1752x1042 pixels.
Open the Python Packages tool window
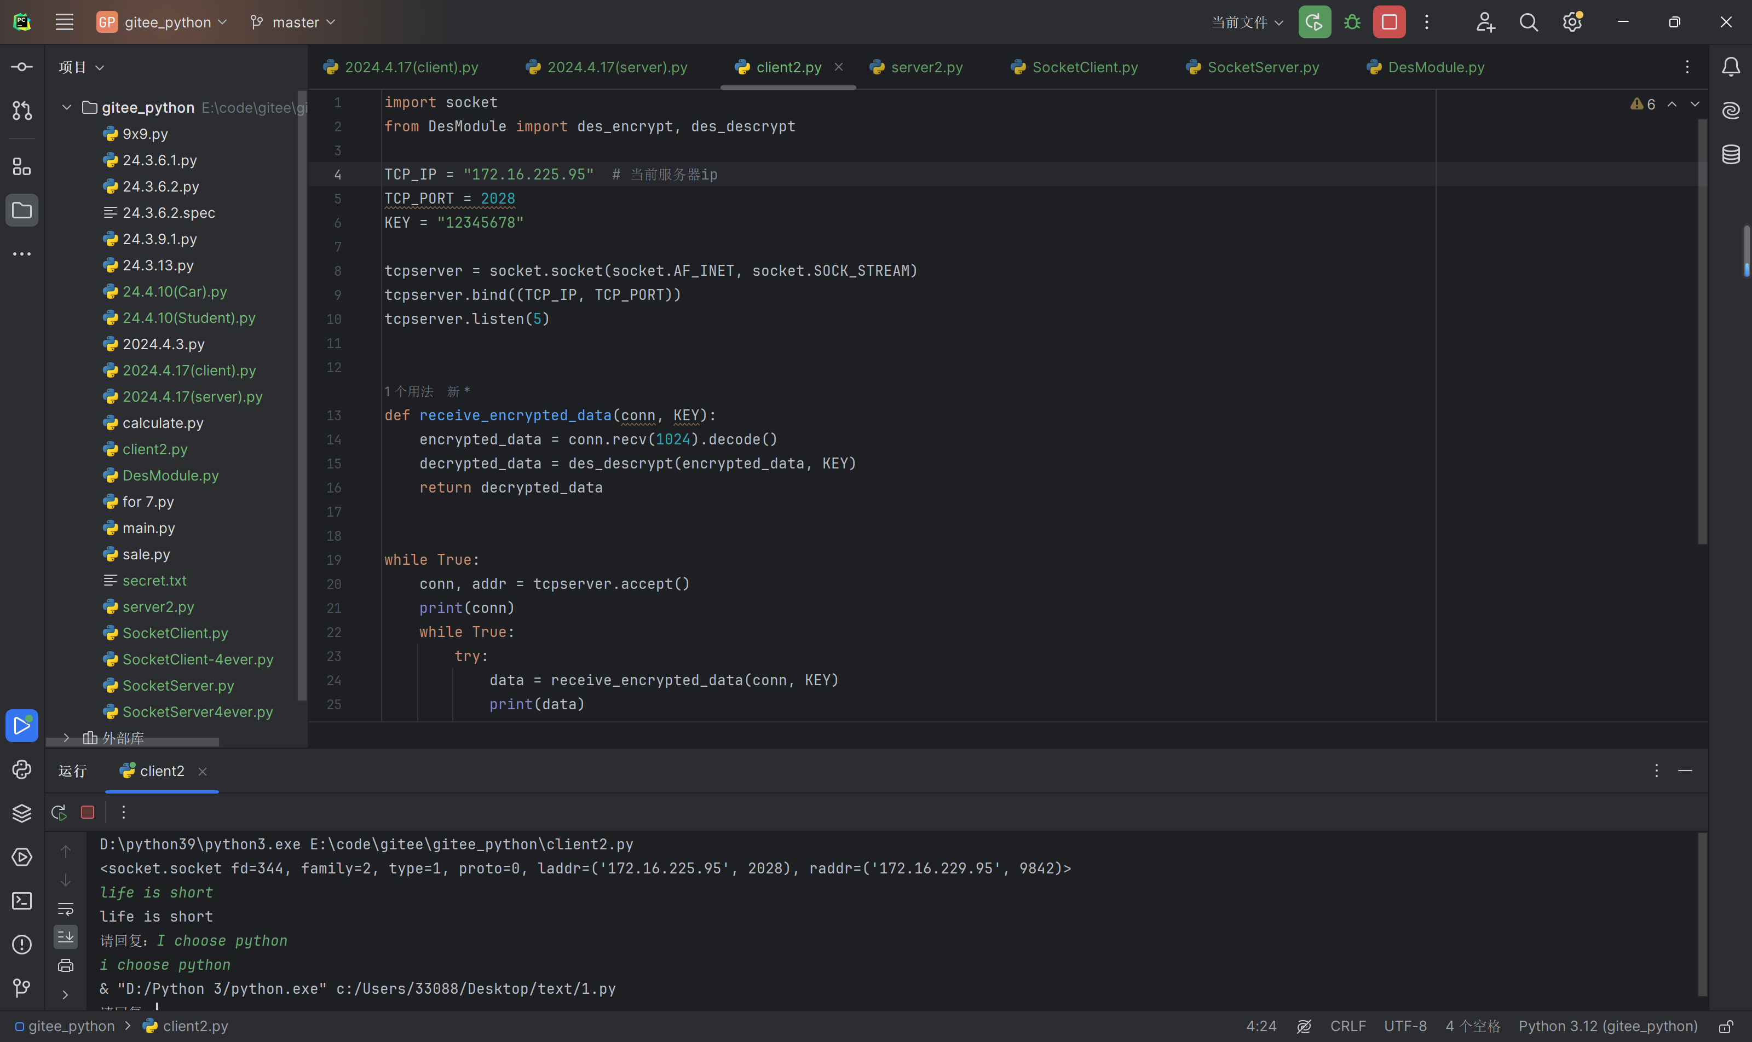22,813
